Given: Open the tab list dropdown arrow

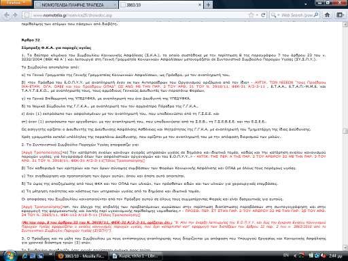Looking at the screenshot, I should (x=306, y=5).
